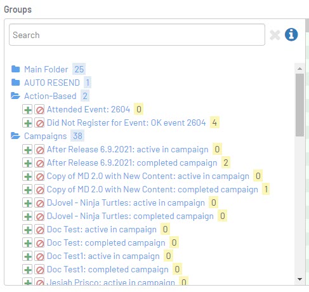The width and height of the screenshot is (309, 292).
Task: Click the green plus for Attended Event: 2604
Action: tap(27, 110)
